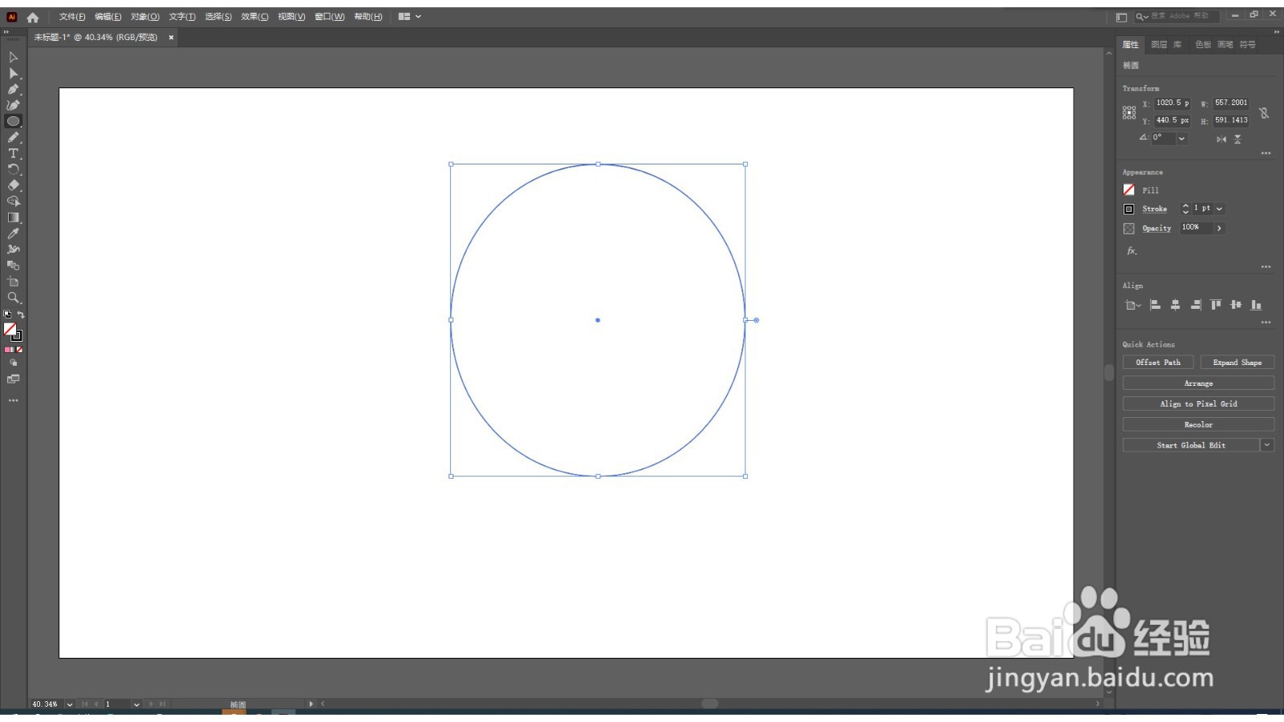Align objects to horizontal right
1284x722 pixels.
coord(1196,305)
